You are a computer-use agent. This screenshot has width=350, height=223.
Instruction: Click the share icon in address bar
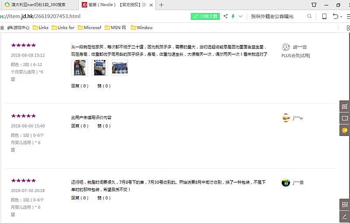226,16
